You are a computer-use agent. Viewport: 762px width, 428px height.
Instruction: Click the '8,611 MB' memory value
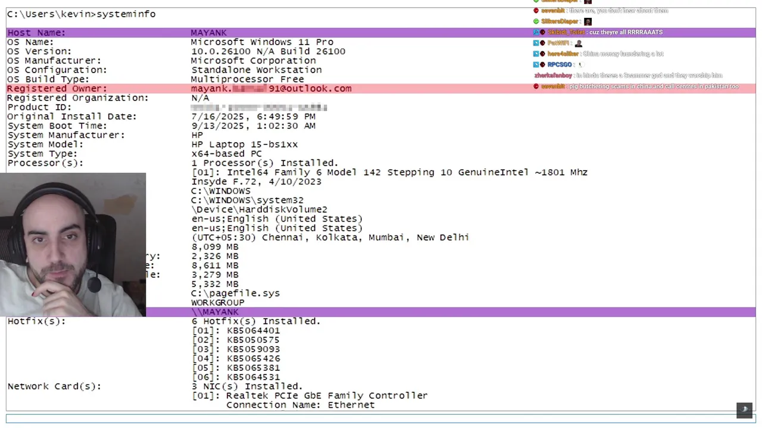[215, 265]
